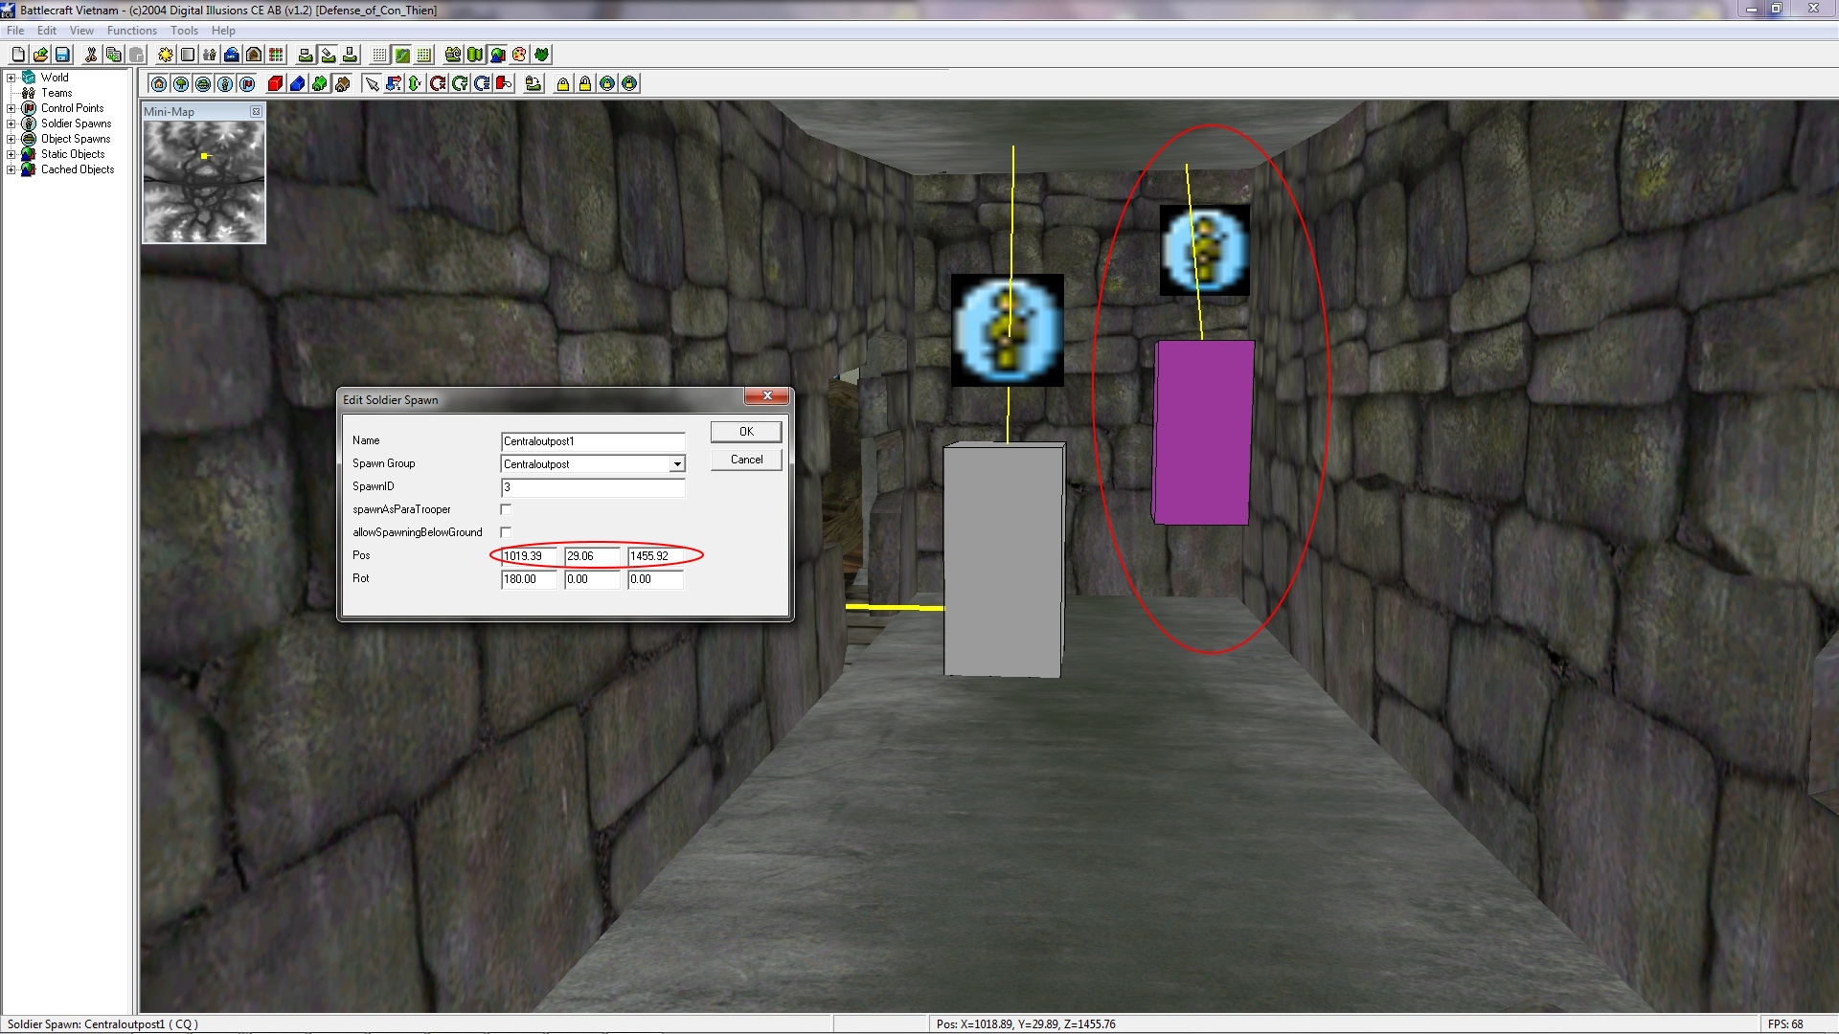Click the 'FPS: 68' status bar text
Image resolution: width=1839 pixels, height=1034 pixels.
(1785, 1023)
